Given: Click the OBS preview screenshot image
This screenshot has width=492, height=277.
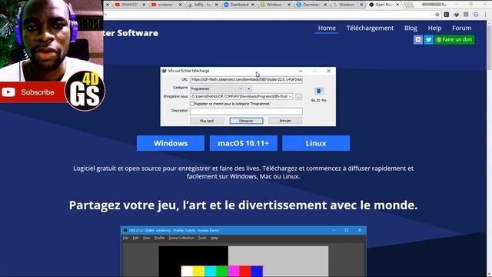Looking at the screenshot, I should (x=244, y=252).
